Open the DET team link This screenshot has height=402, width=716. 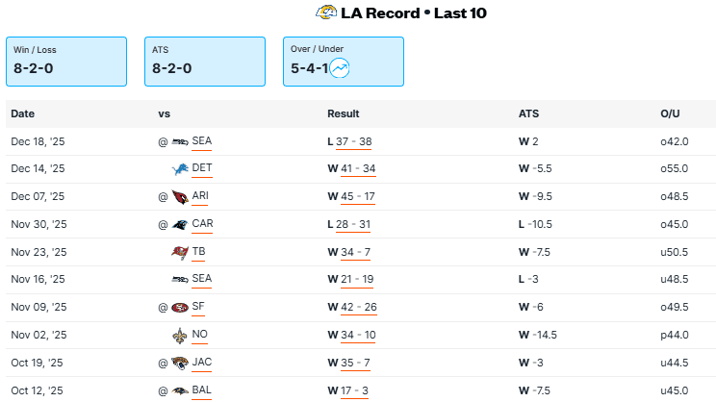point(202,168)
